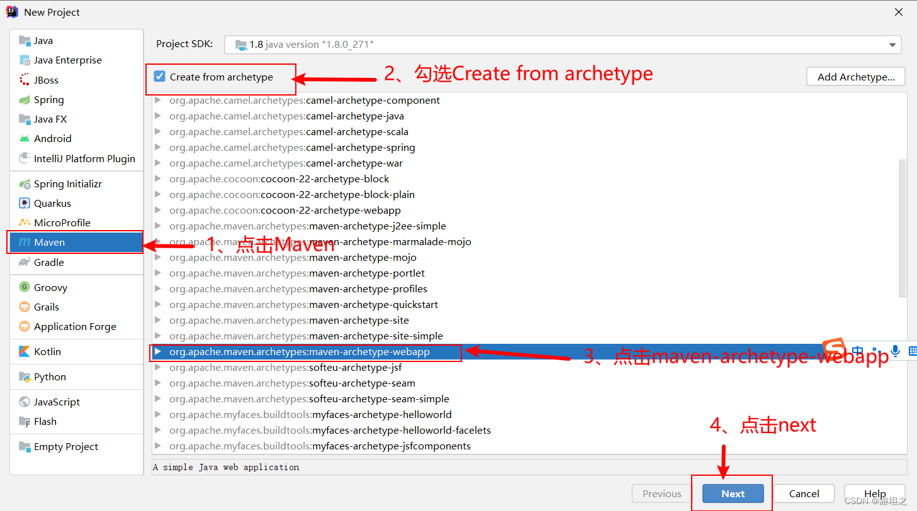Click the microphone icon in IME toolbar
The width and height of the screenshot is (917, 511).
point(895,351)
